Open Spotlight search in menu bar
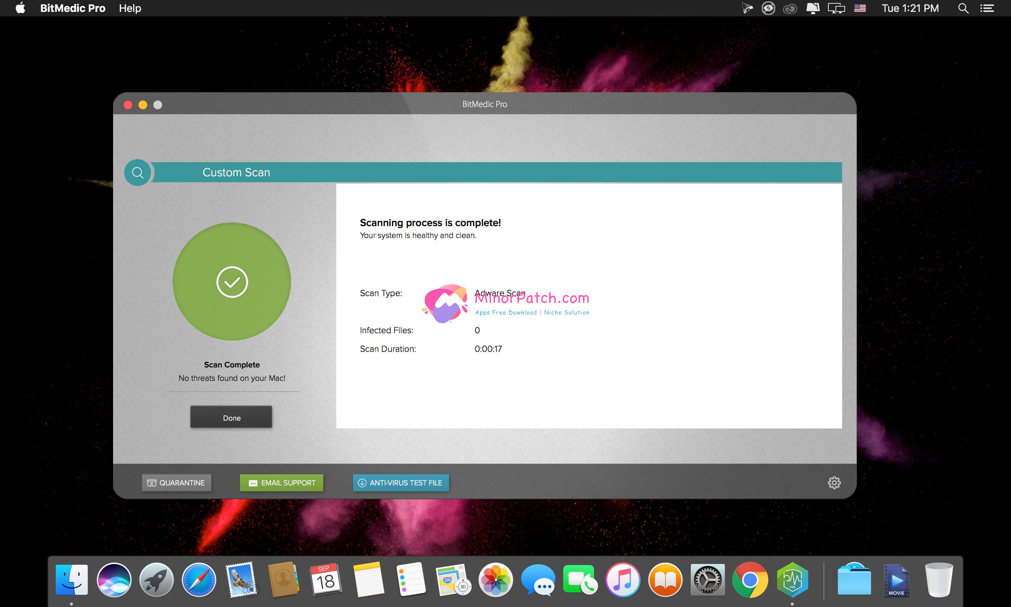The height and width of the screenshot is (607, 1011). pos(963,8)
